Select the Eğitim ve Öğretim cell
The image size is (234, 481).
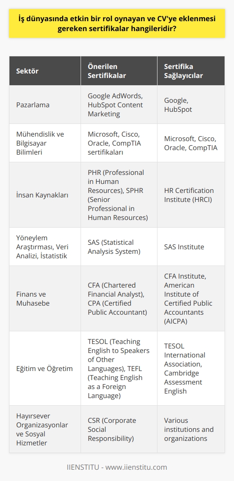(45, 368)
